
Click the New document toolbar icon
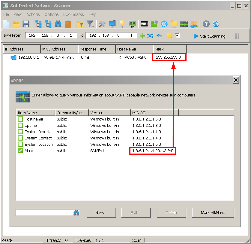tap(6, 24)
